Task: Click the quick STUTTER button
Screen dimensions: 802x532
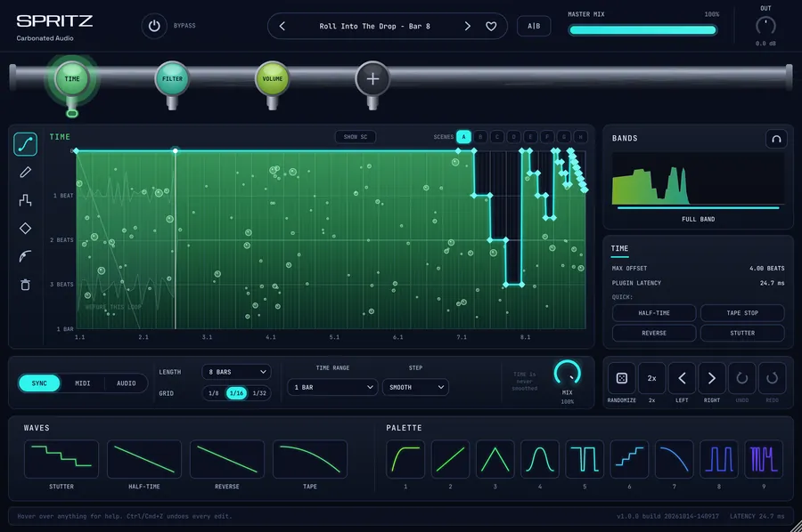Action: pos(742,333)
